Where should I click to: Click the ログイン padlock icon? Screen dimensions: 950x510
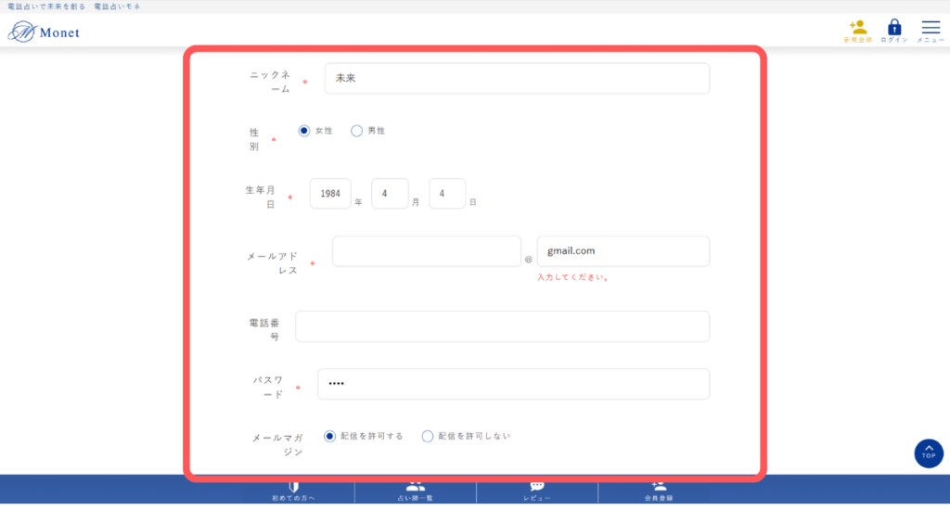click(894, 31)
